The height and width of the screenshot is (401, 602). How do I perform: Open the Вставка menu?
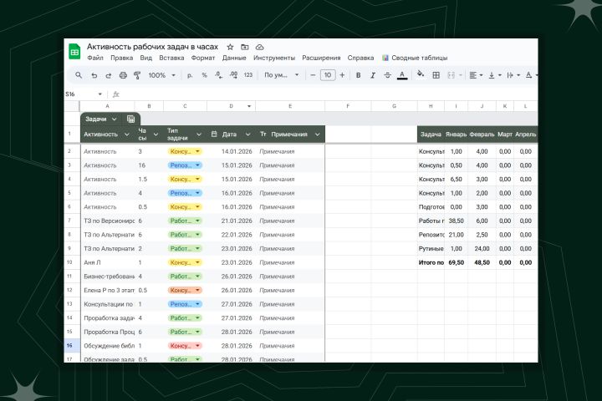click(x=171, y=58)
